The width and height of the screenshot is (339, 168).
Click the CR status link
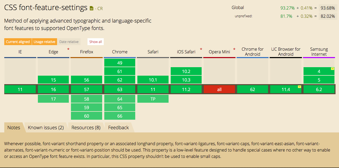click(99, 8)
